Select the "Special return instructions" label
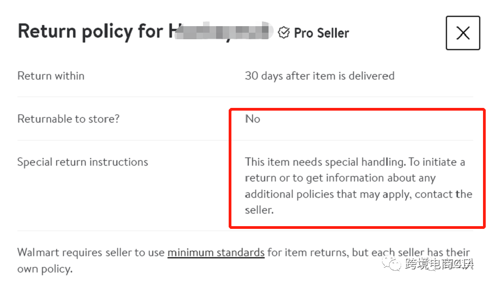The width and height of the screenshot is (489, 285). point(82,162)
